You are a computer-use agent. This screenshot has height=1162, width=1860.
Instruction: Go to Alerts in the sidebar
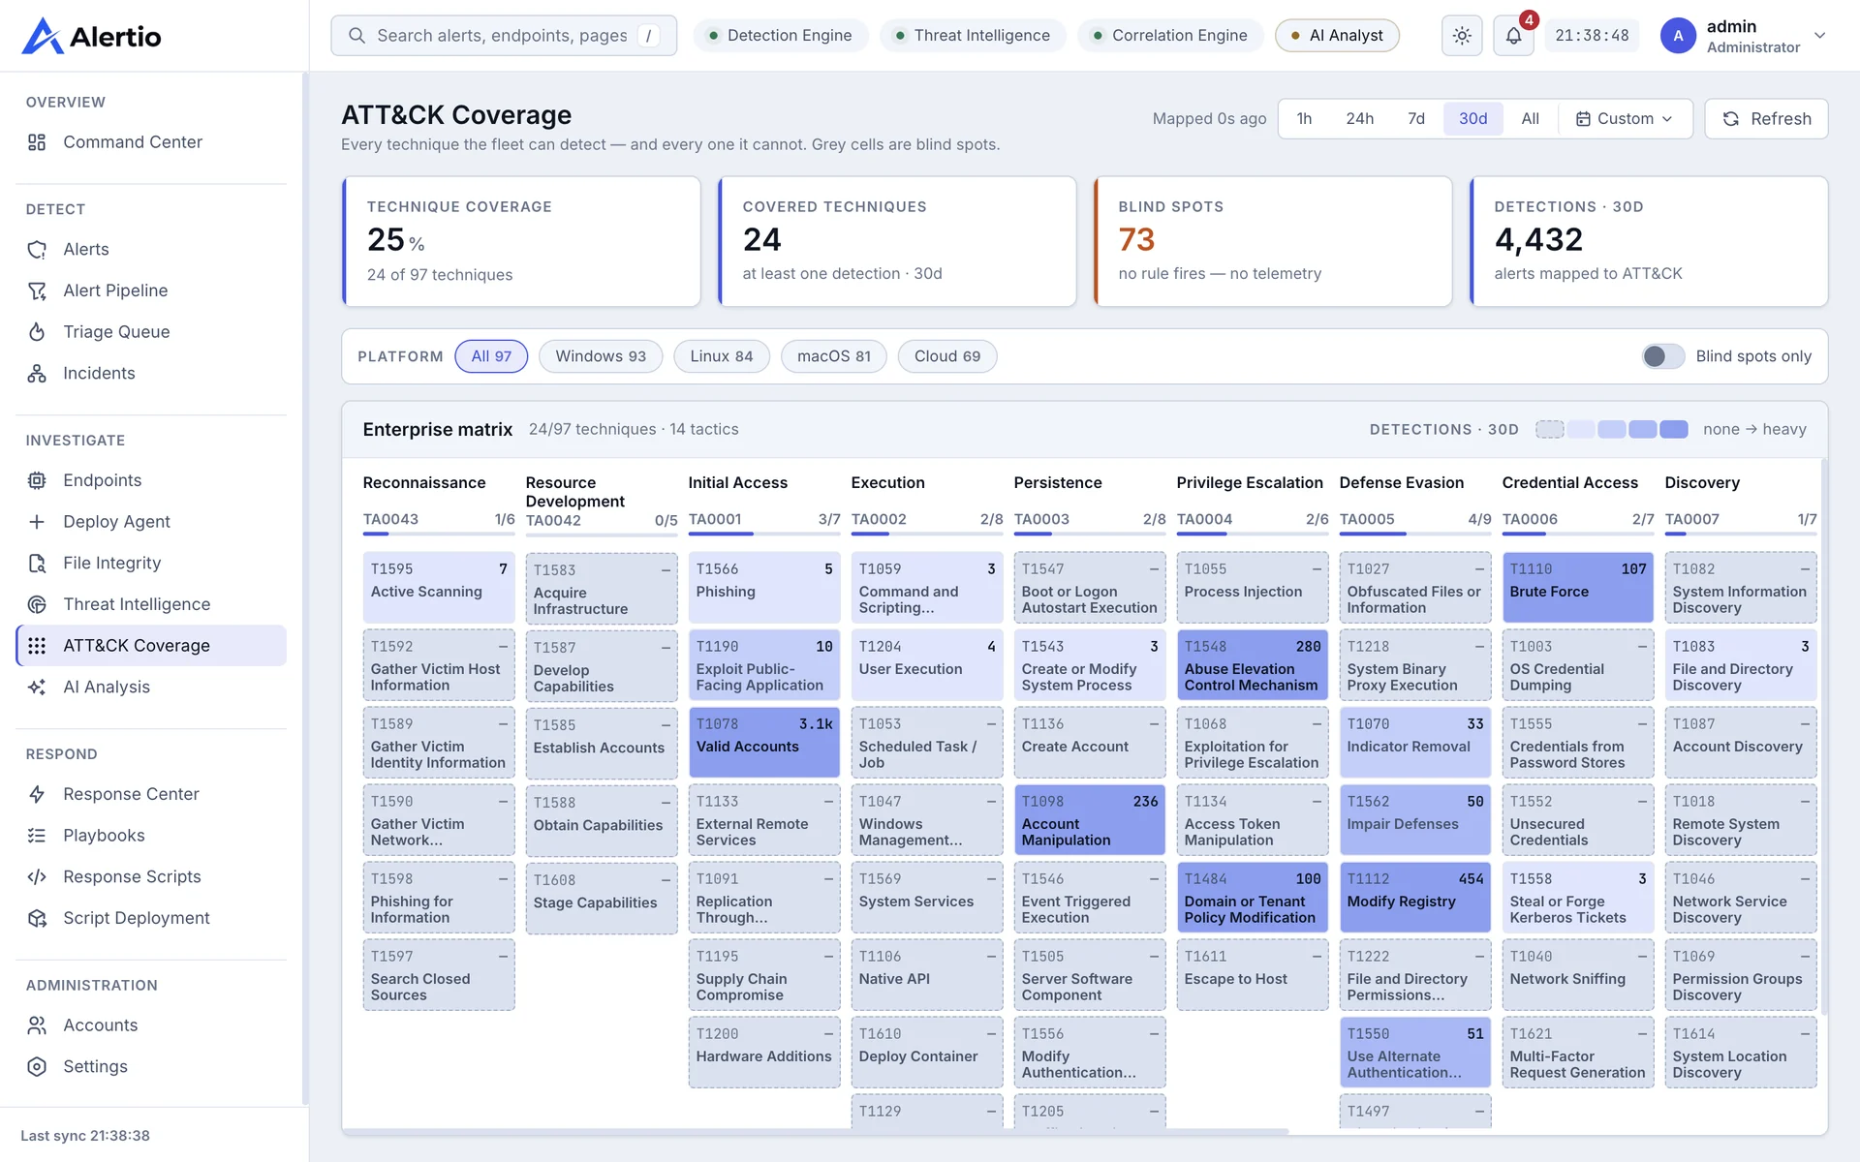pyautogui.click(x=151, y=250)
